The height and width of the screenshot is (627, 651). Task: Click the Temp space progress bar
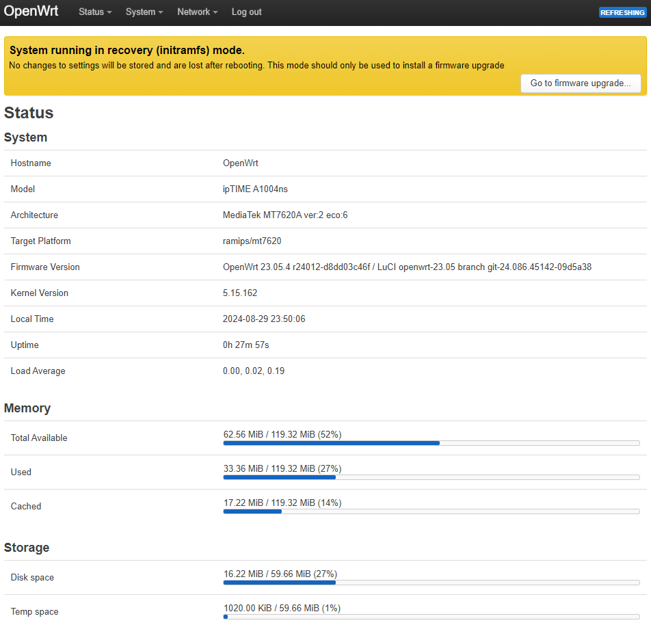click(431, 617)
